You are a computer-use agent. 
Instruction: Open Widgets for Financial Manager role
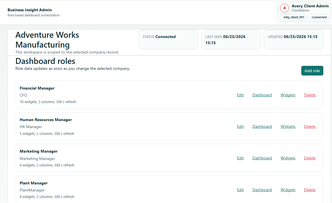(x=288, y=95)
